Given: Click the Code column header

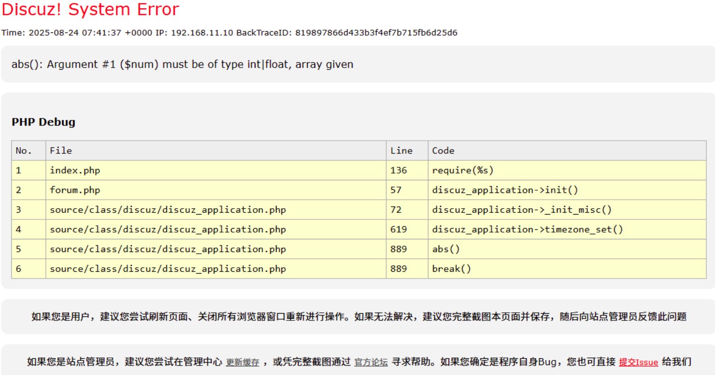Looking at the screenshot, I should pos(567,151).
